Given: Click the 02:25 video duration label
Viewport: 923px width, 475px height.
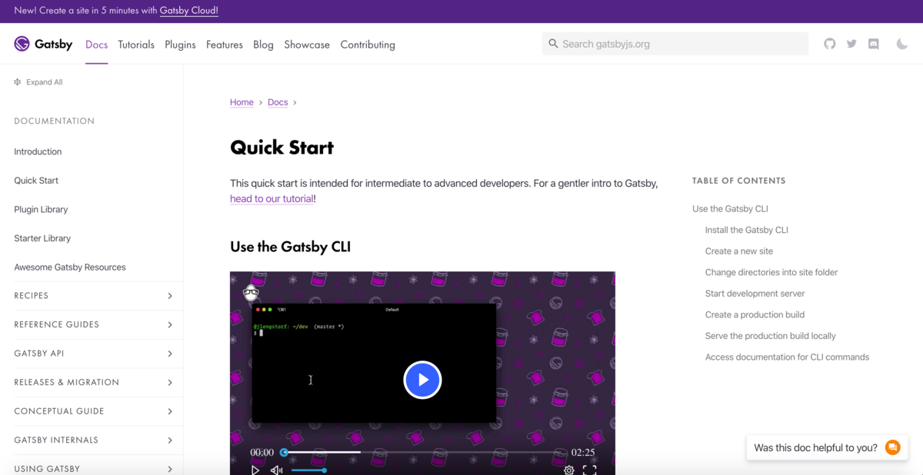Looking at the screenshot, I should [x=582, y=453].
